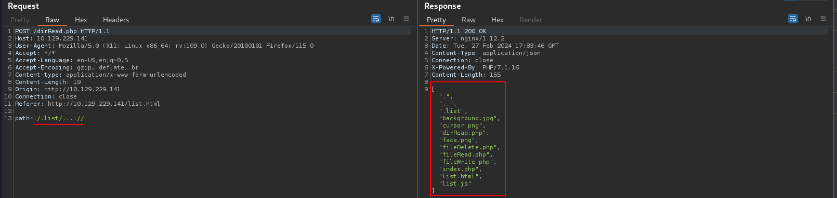Open the Request Hex tab
Viewport: 837px width, 198px height.
click(81, 20)
